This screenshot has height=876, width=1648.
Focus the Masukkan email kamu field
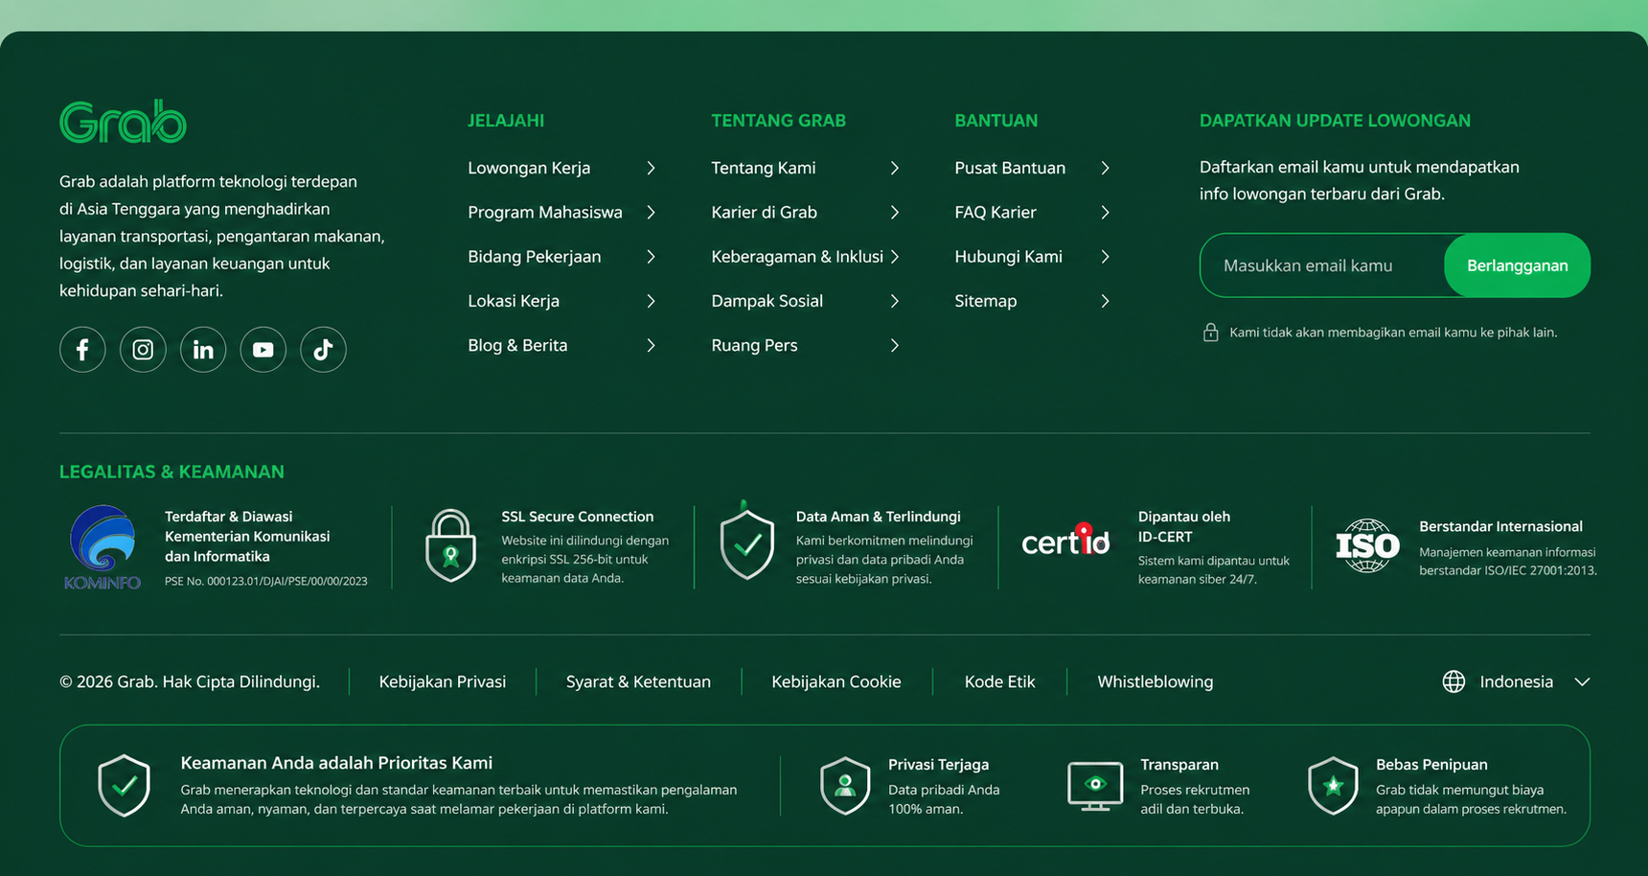point(1322,265)
